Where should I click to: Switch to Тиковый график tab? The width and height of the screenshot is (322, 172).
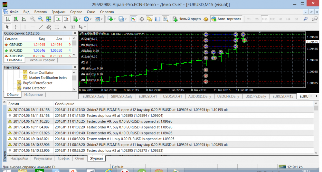pos(41,60)
